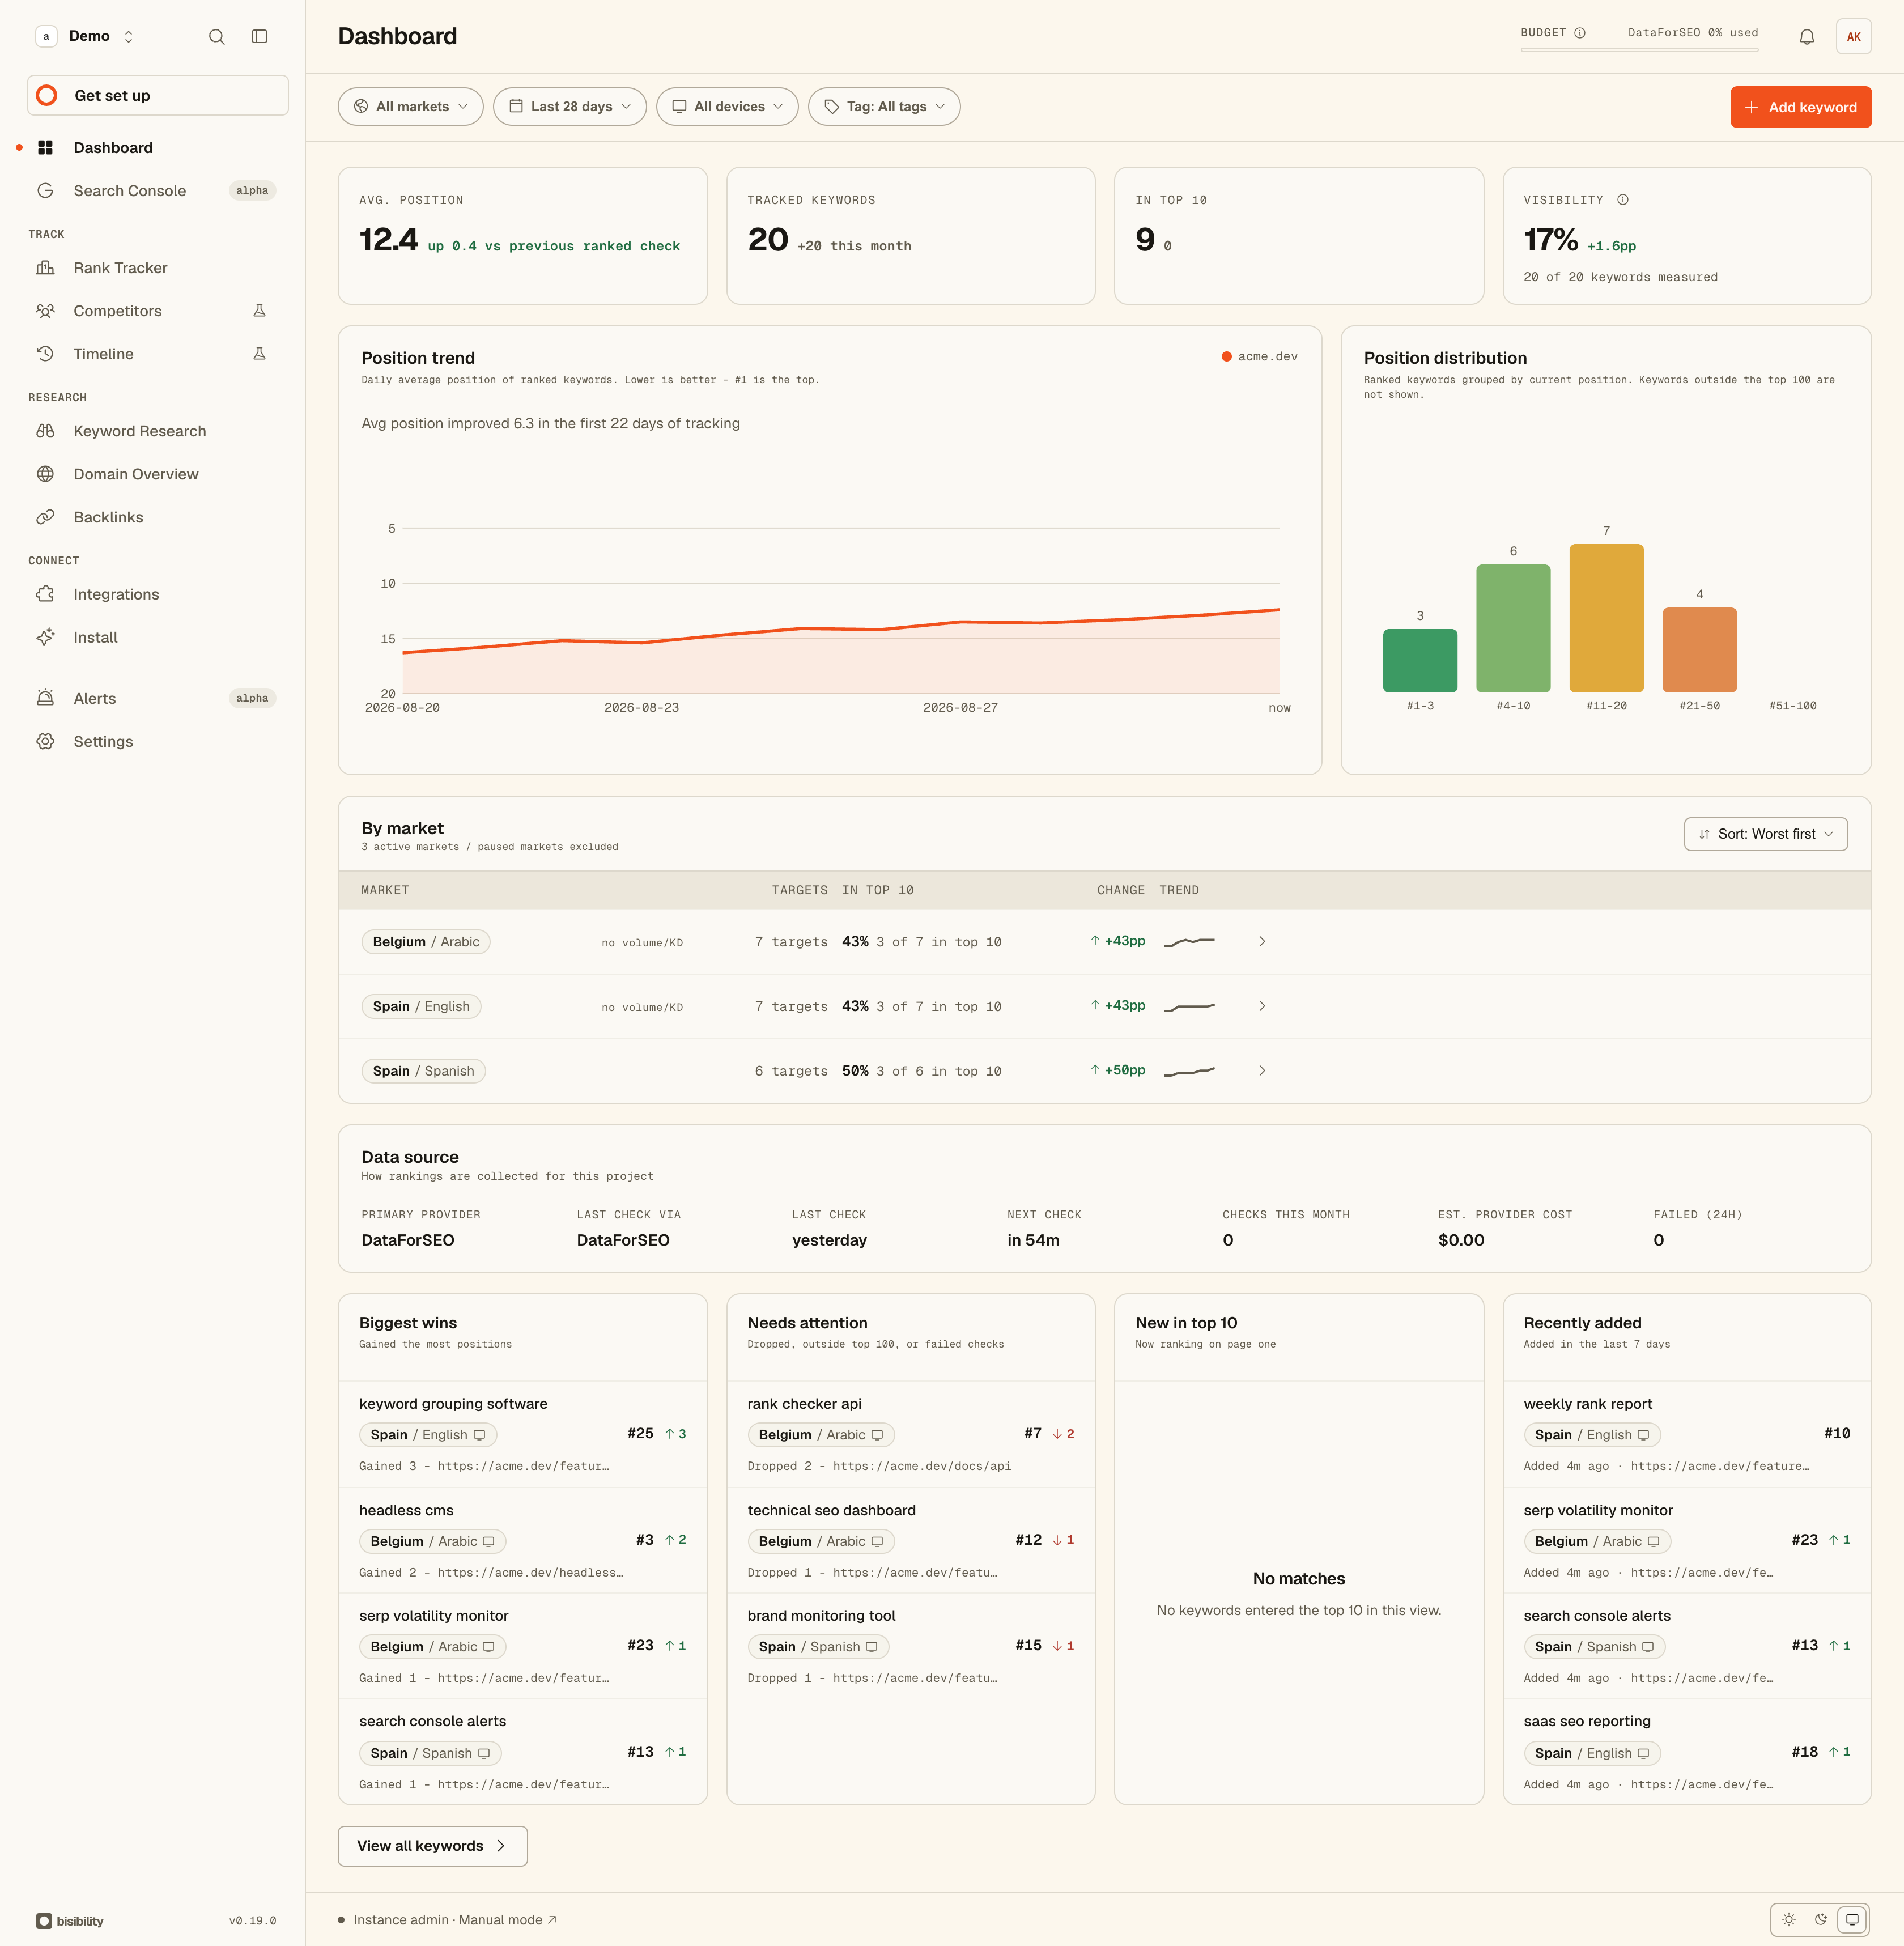The width and height of the screenshot is (1904, 1946).
Task: Toggle acme.dev legend series
Action: coord(1259,357)
